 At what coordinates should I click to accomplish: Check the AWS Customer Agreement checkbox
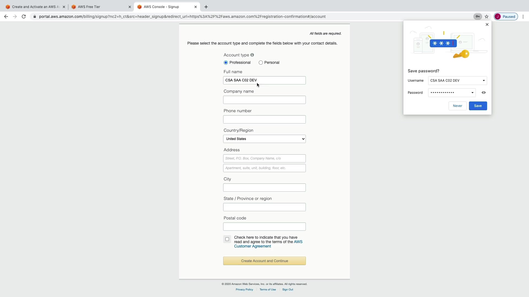point(227,239)
